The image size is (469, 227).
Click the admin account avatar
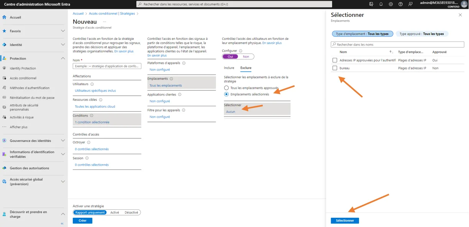tap(464, 4)
